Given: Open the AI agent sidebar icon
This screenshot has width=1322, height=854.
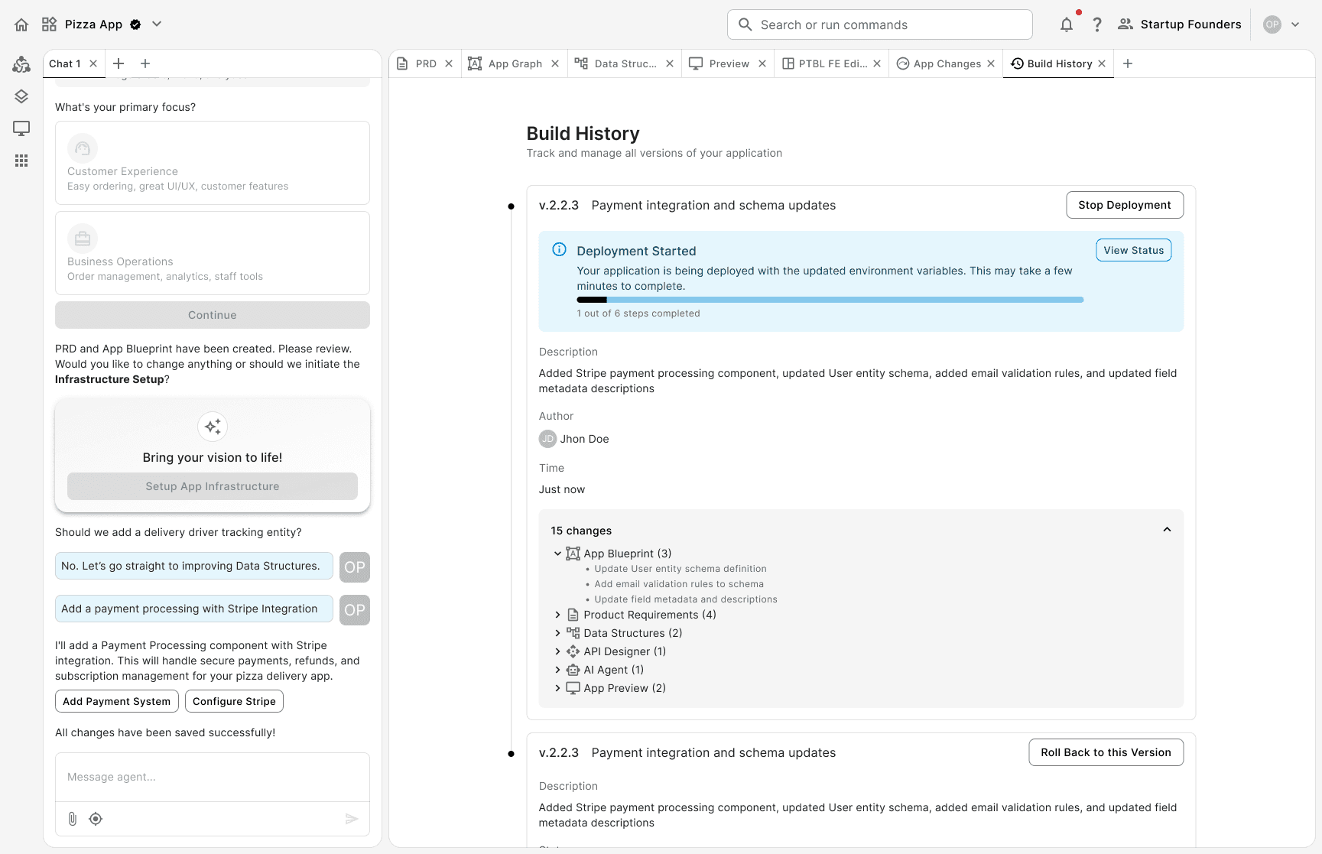Looking at the screenshot, I should [21, 64].
